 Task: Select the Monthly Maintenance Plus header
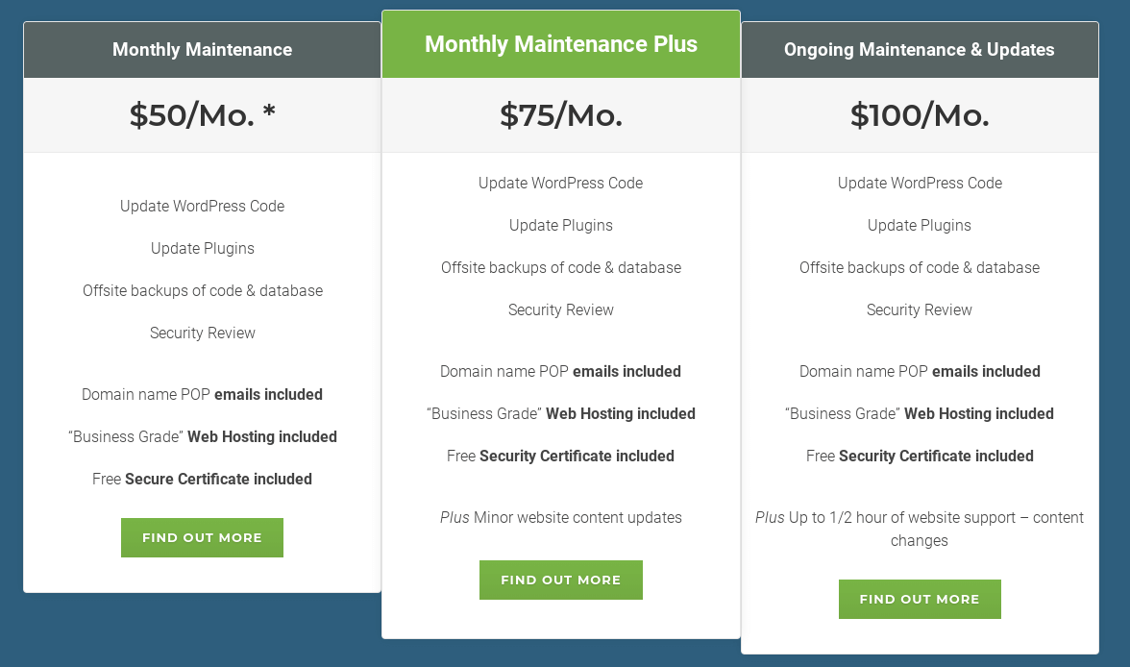(561, 44)
